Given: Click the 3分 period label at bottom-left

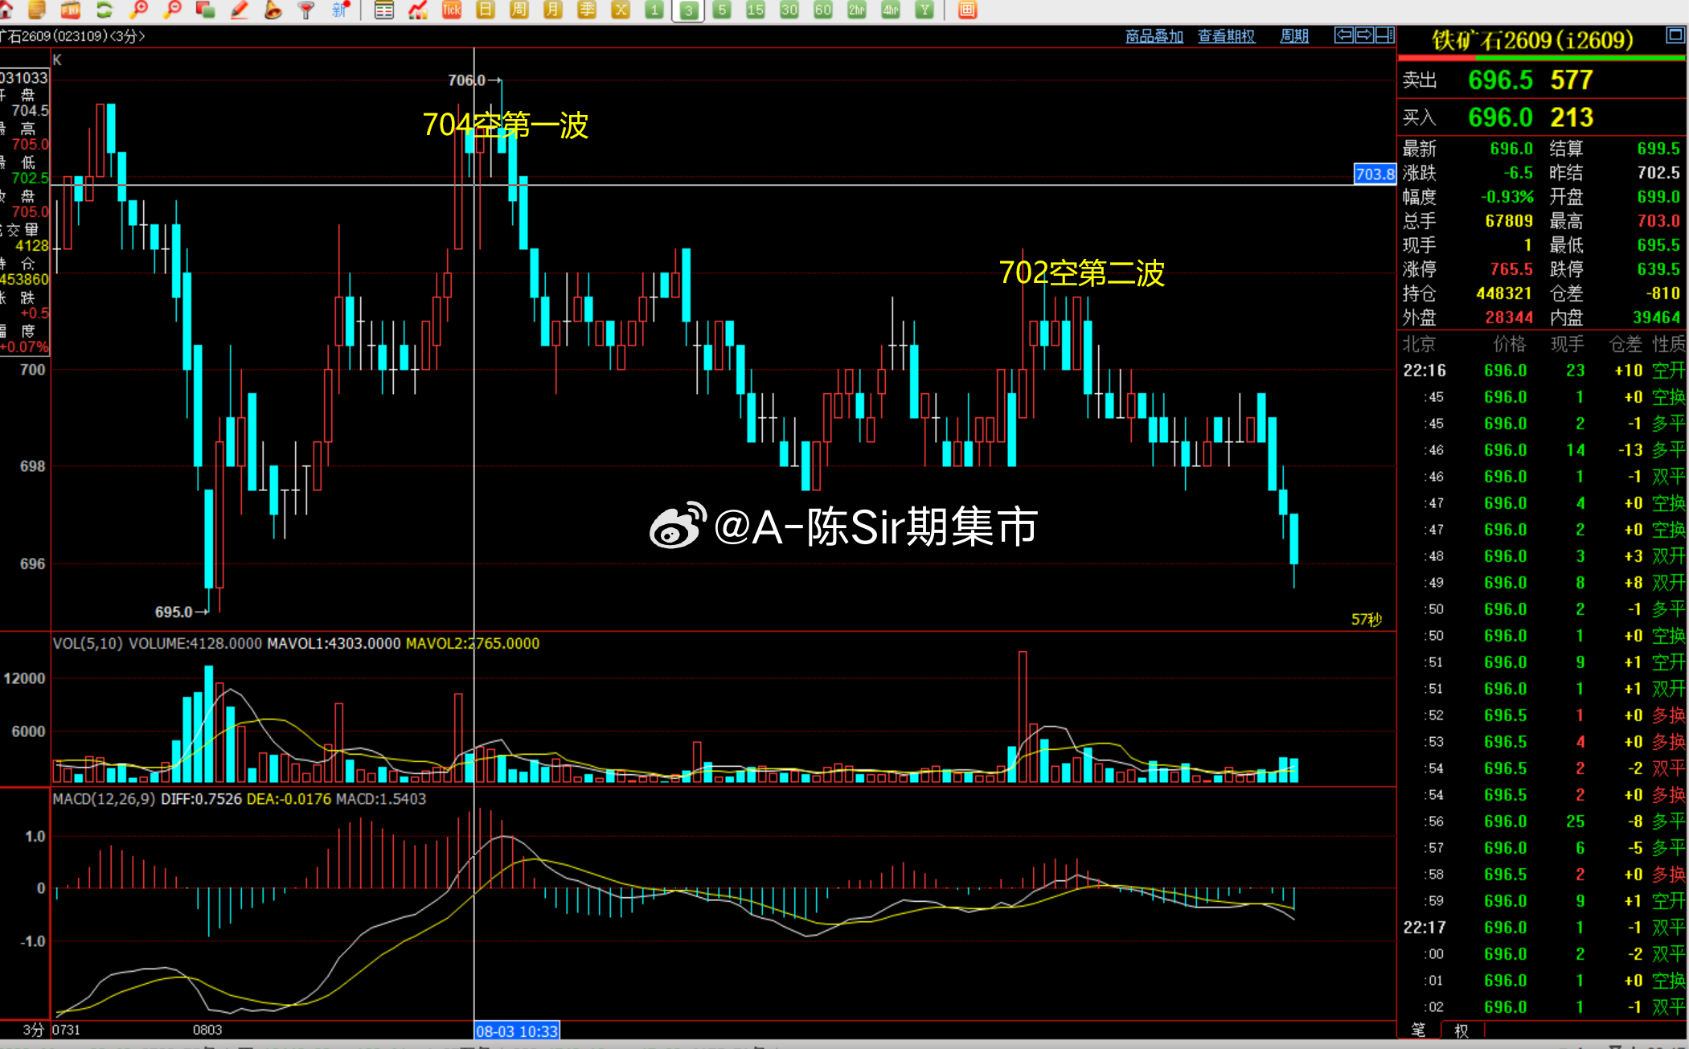Looking at the screenshot, I should pyautogui.click(x=33, y=1030).
